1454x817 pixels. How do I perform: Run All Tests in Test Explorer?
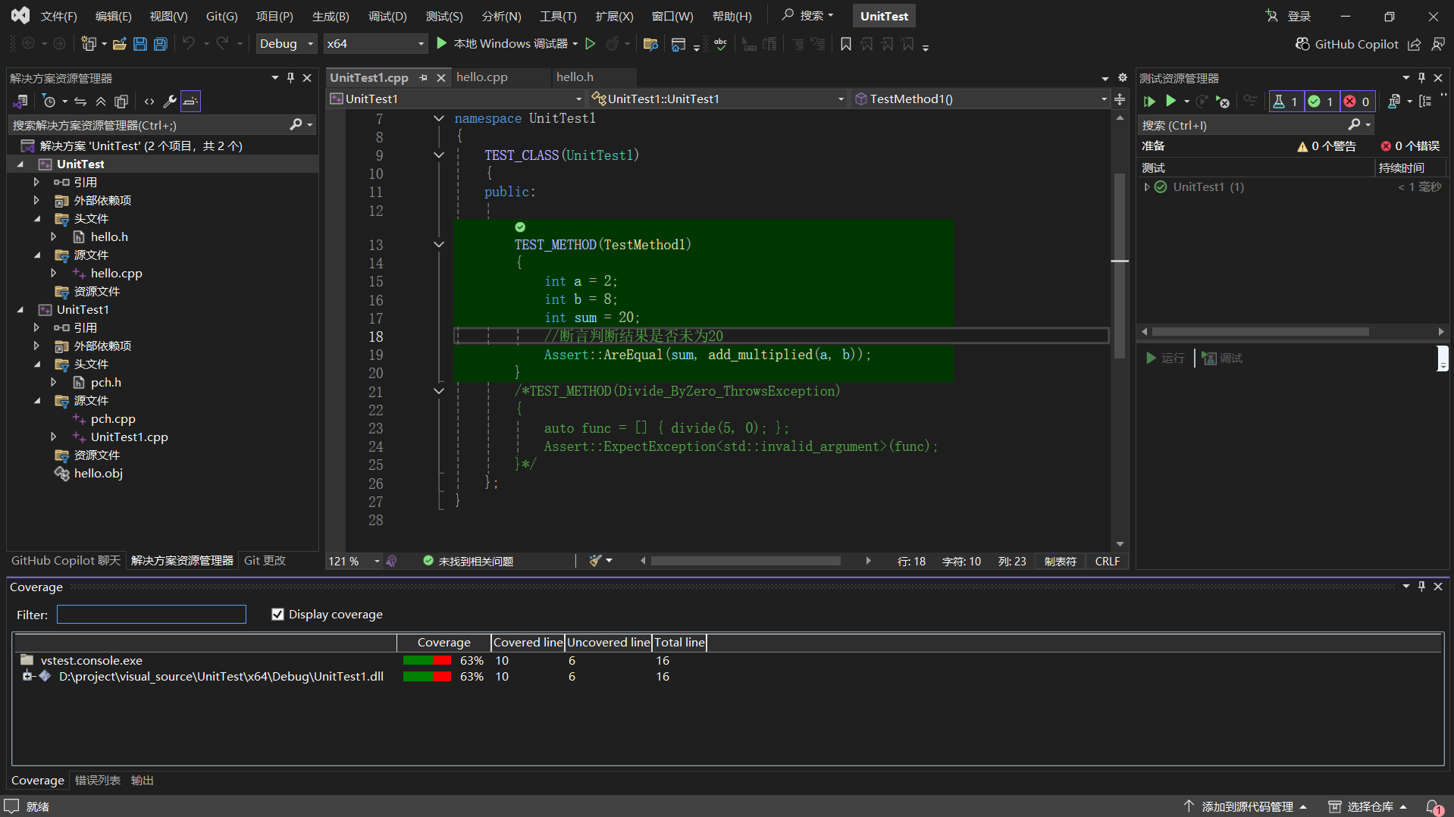pos(1149,101)
